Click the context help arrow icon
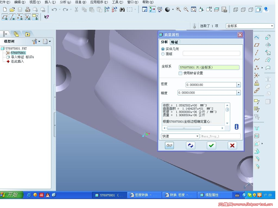This screenshot has height=208, width=278. tap(46, 17)
